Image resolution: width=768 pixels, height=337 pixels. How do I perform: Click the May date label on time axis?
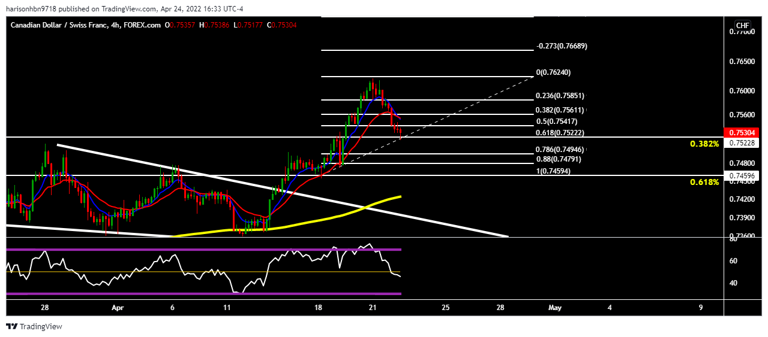(555, 307)
